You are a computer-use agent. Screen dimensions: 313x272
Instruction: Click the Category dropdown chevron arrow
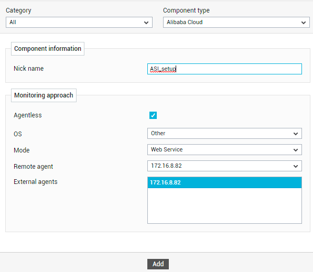[146, 23]
